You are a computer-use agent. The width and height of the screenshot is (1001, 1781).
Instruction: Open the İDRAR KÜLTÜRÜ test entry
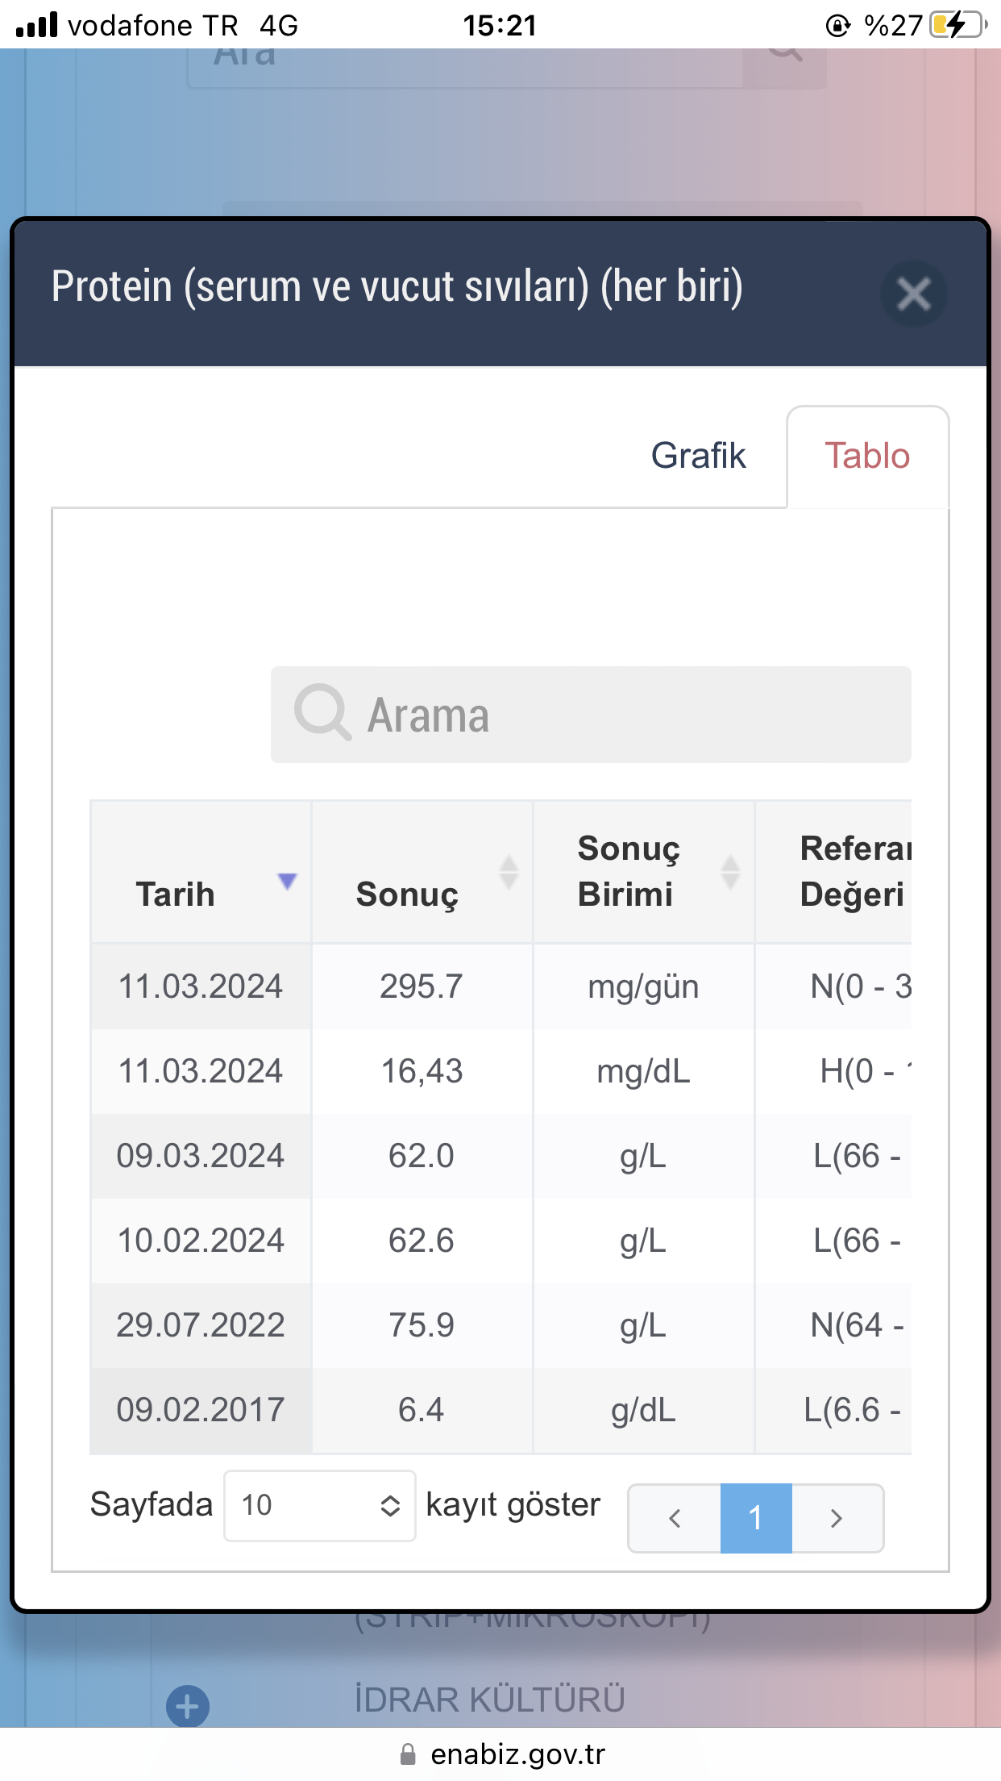coord(489,1700)
